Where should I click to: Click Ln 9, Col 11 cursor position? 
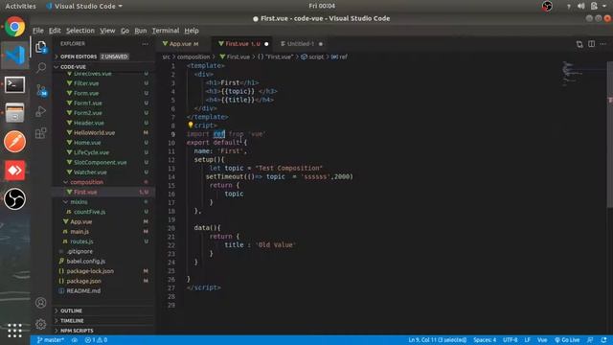tap(437, 340)
